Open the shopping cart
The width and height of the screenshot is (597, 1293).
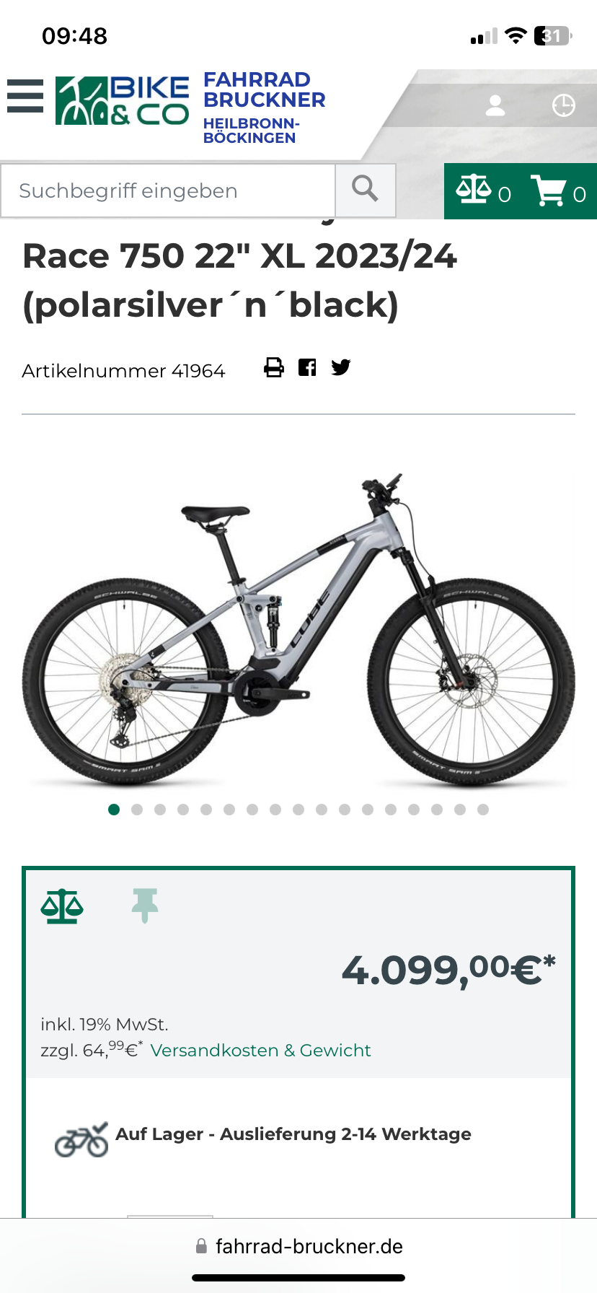[x=559, y=191]
